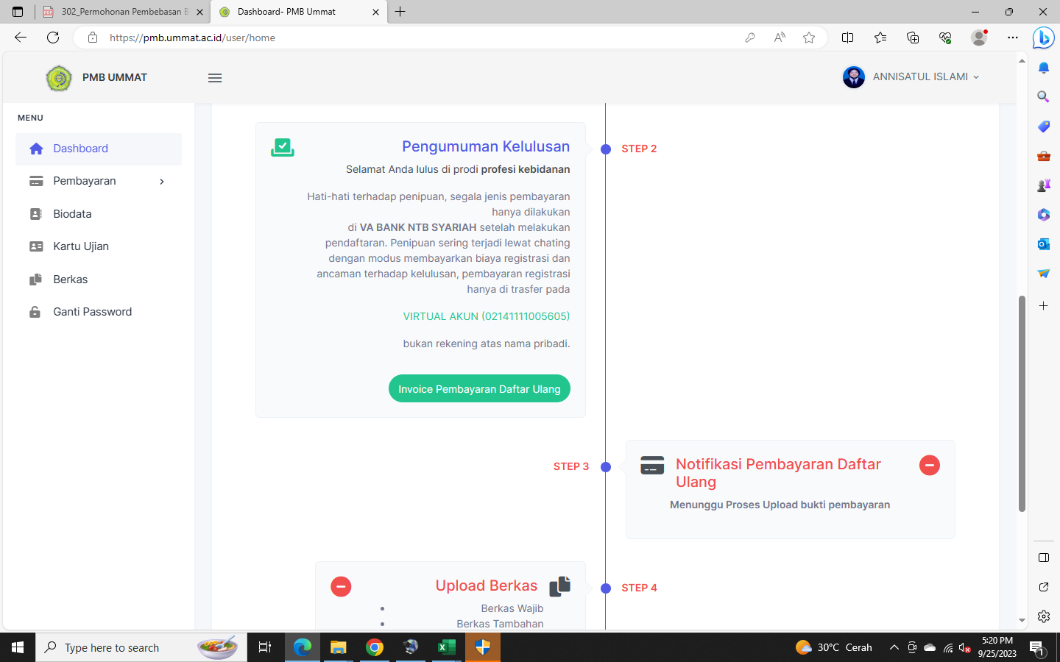
Task: Open Excel from the Windows taskbar
Action: click(x=446, y=647)
